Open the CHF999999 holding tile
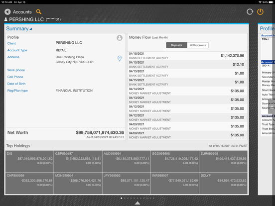 (29, 183)
